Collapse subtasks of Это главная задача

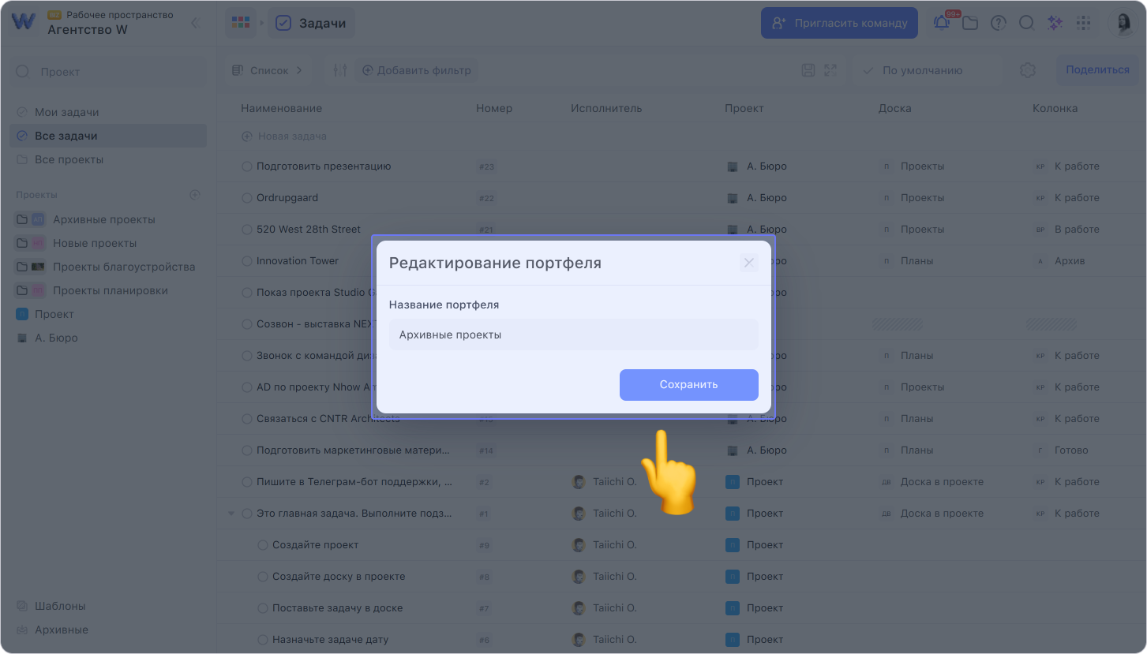point(231,514)
